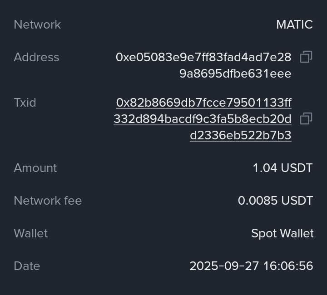Select the Address field label

36,57
